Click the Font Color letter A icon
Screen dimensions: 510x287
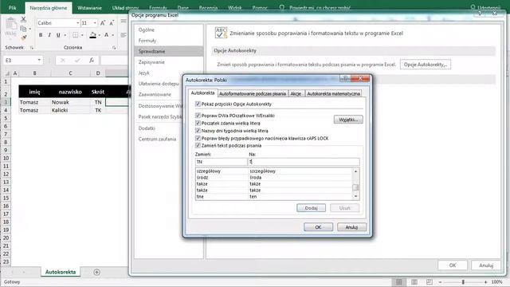[x=106, y=35]
